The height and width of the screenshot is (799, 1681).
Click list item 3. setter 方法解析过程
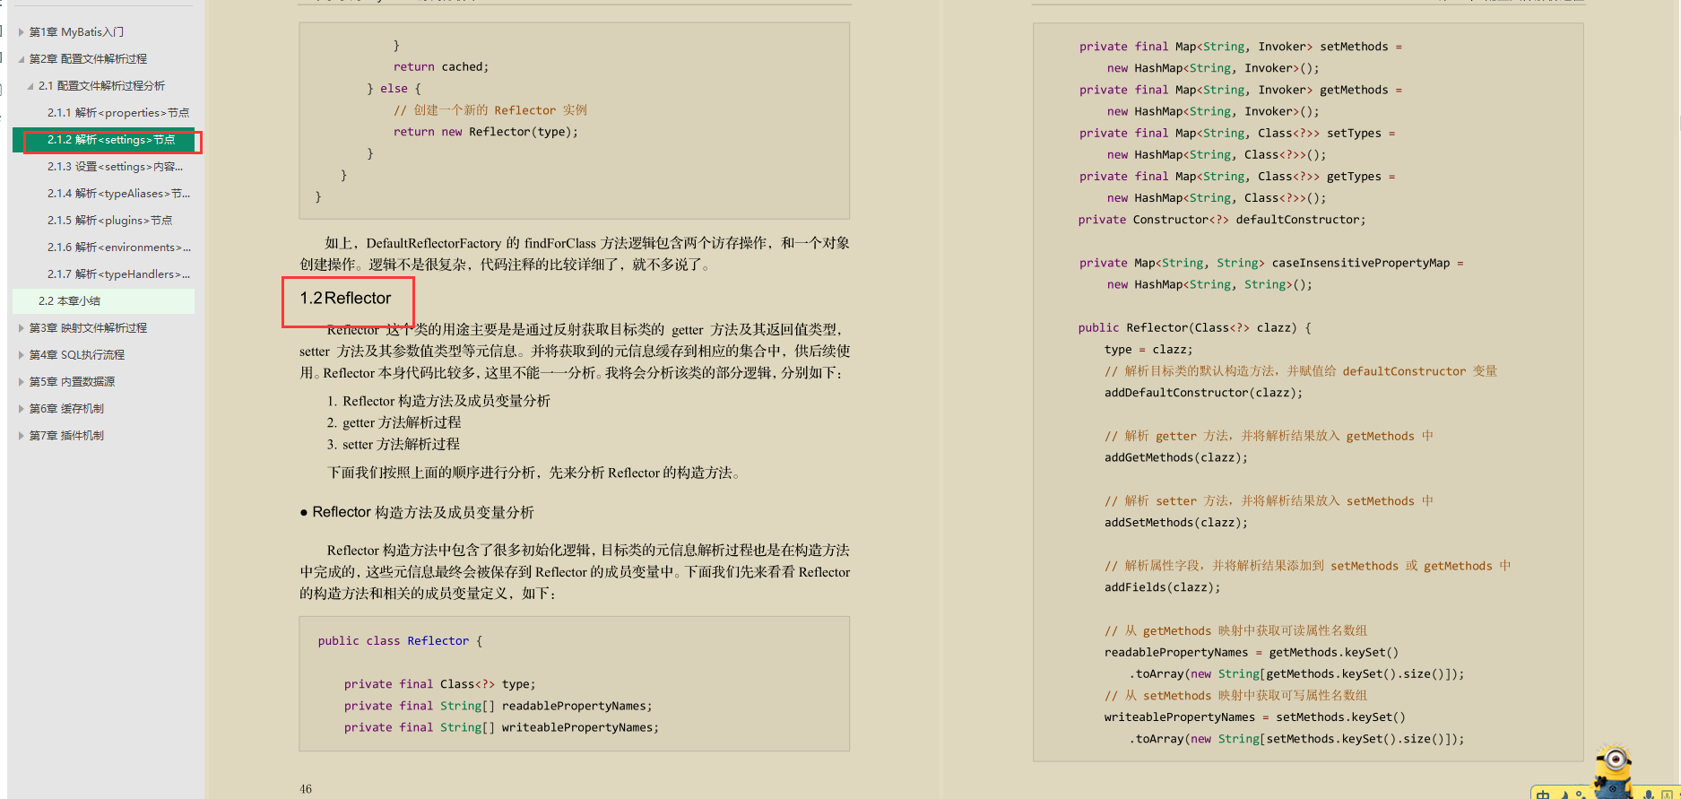393,444
